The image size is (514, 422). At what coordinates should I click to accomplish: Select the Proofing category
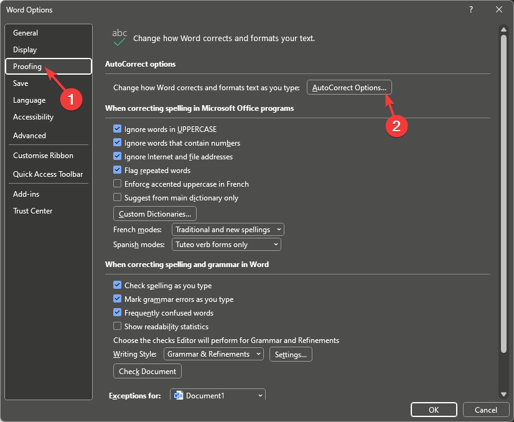27,67
